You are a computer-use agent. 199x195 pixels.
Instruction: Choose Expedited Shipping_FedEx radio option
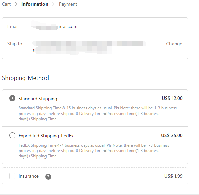click(x=12, y=135)
